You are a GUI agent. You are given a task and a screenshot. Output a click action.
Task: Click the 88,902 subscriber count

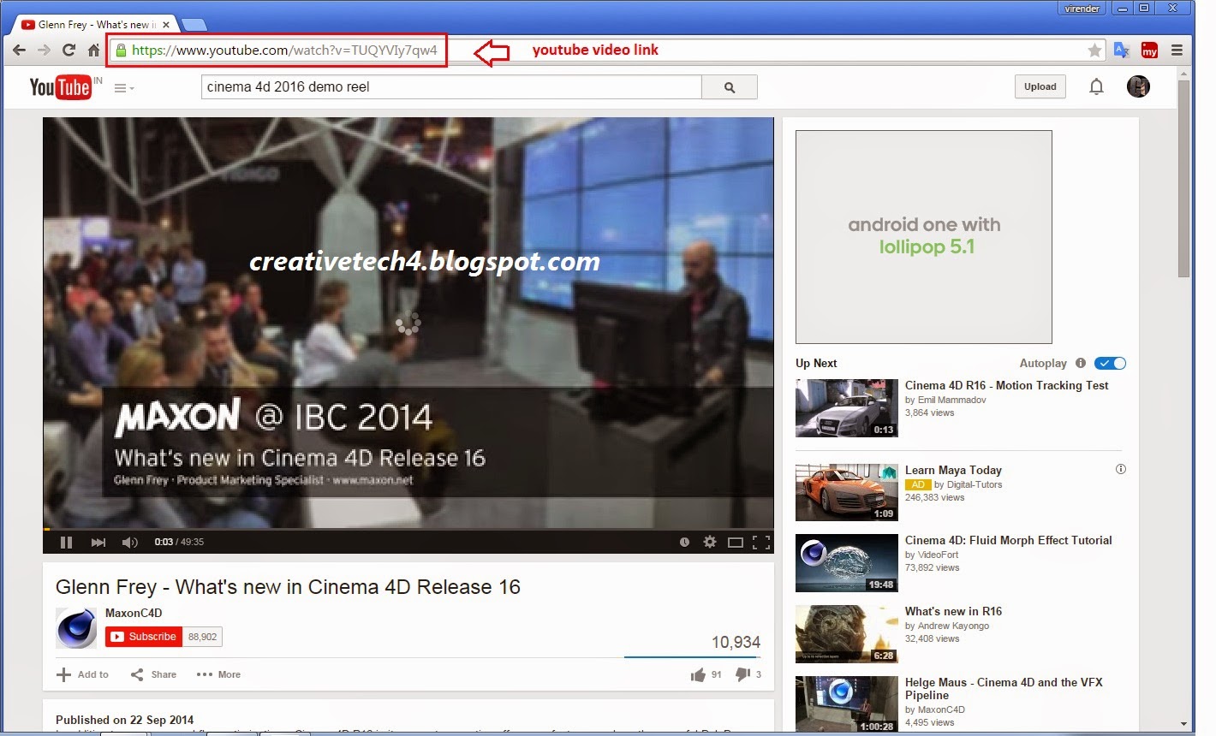[203, 637]
